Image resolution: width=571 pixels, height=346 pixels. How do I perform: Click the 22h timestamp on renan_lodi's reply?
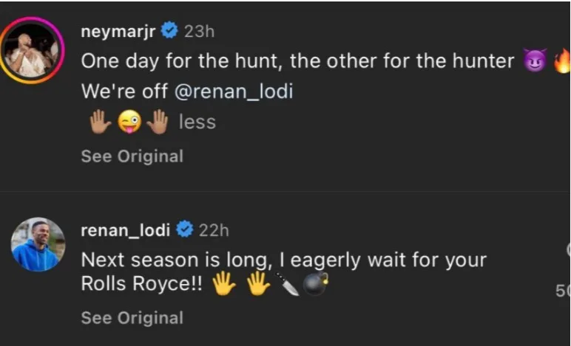[214, 230]
